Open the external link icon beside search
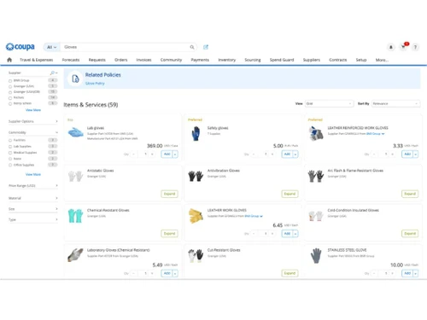Screen dimensions: 427x320 (206, 47)
